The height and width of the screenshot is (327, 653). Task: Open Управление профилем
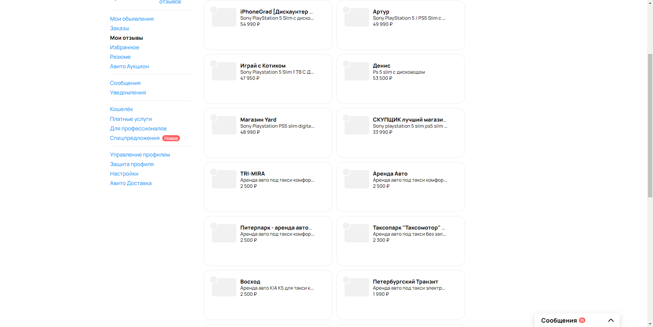click(140, 155)
